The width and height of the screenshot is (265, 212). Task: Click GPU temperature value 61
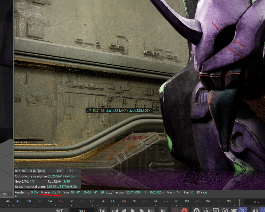pyautogui.click(x=71, y=171)
